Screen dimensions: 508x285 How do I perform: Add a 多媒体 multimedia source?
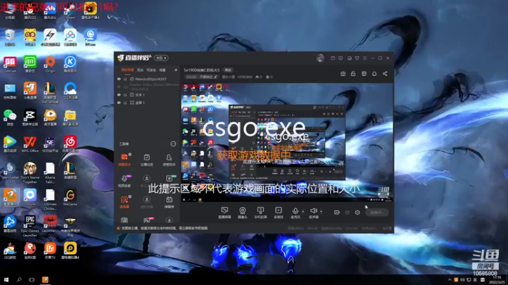(x=278, y=213)
